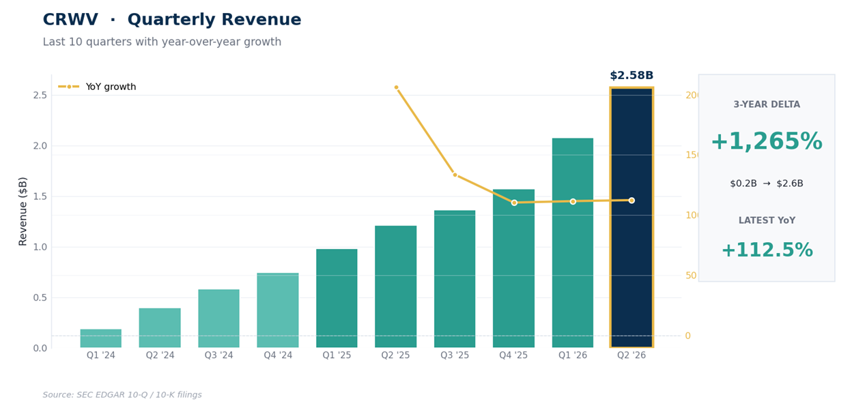Click the subtitle Last 10 quarters text
The width and height of the screenshot is (852, 414).
tap(162, 42)
